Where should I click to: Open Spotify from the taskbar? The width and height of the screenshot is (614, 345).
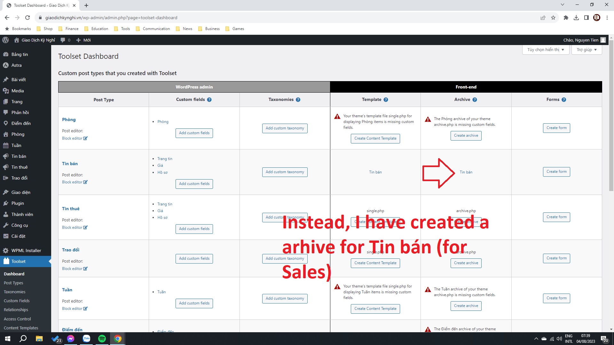point(102,339)
